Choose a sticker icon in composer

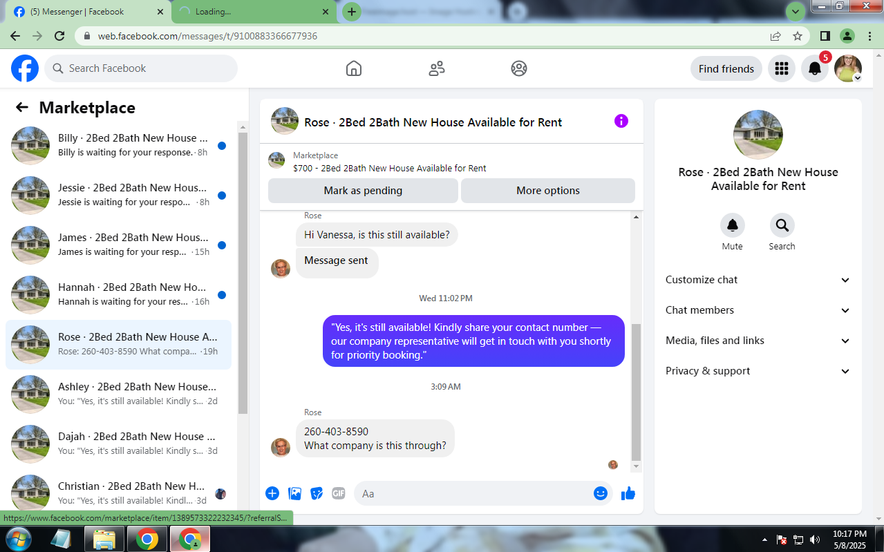[317, 493]
